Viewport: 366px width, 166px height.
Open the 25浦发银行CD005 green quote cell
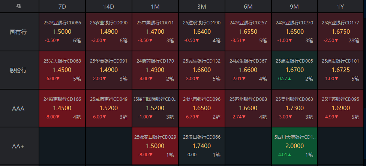click(295, 70)
